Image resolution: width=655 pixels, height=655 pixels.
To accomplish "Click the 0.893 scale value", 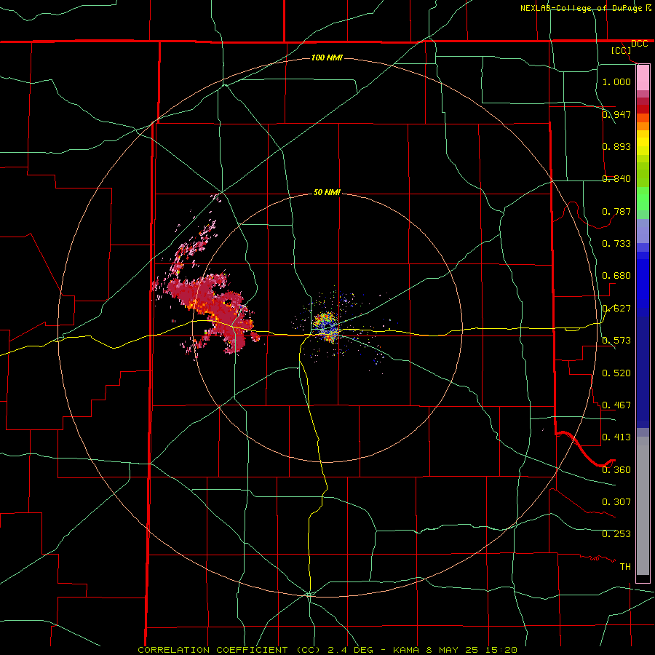I will point(616,146).
